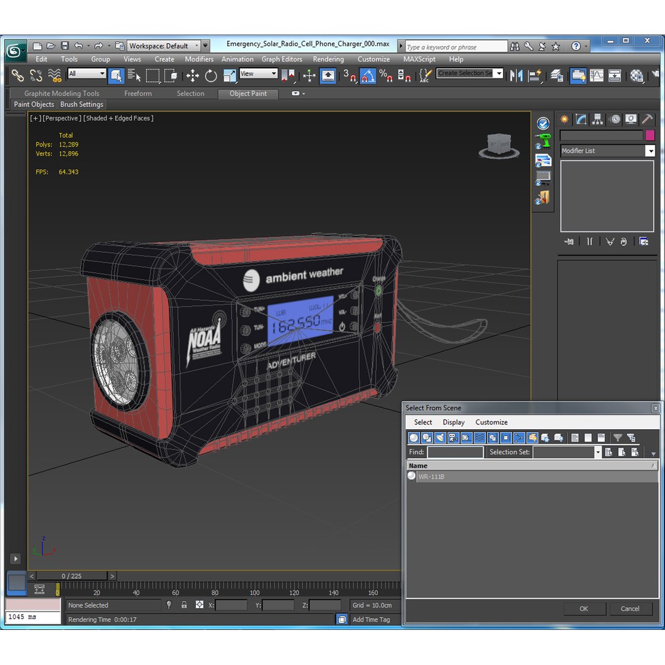Viewport: 665px width, 665px height.
Task: Open the Curve Editor icon
Action: tap(596, 76)
